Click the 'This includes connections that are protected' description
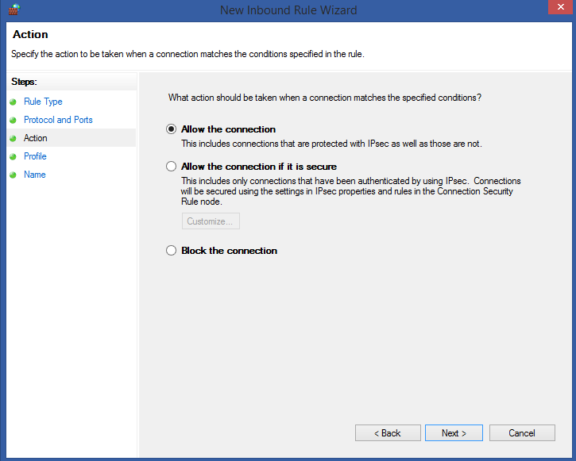This screenshot has height=461, width=576. [331, 144]
